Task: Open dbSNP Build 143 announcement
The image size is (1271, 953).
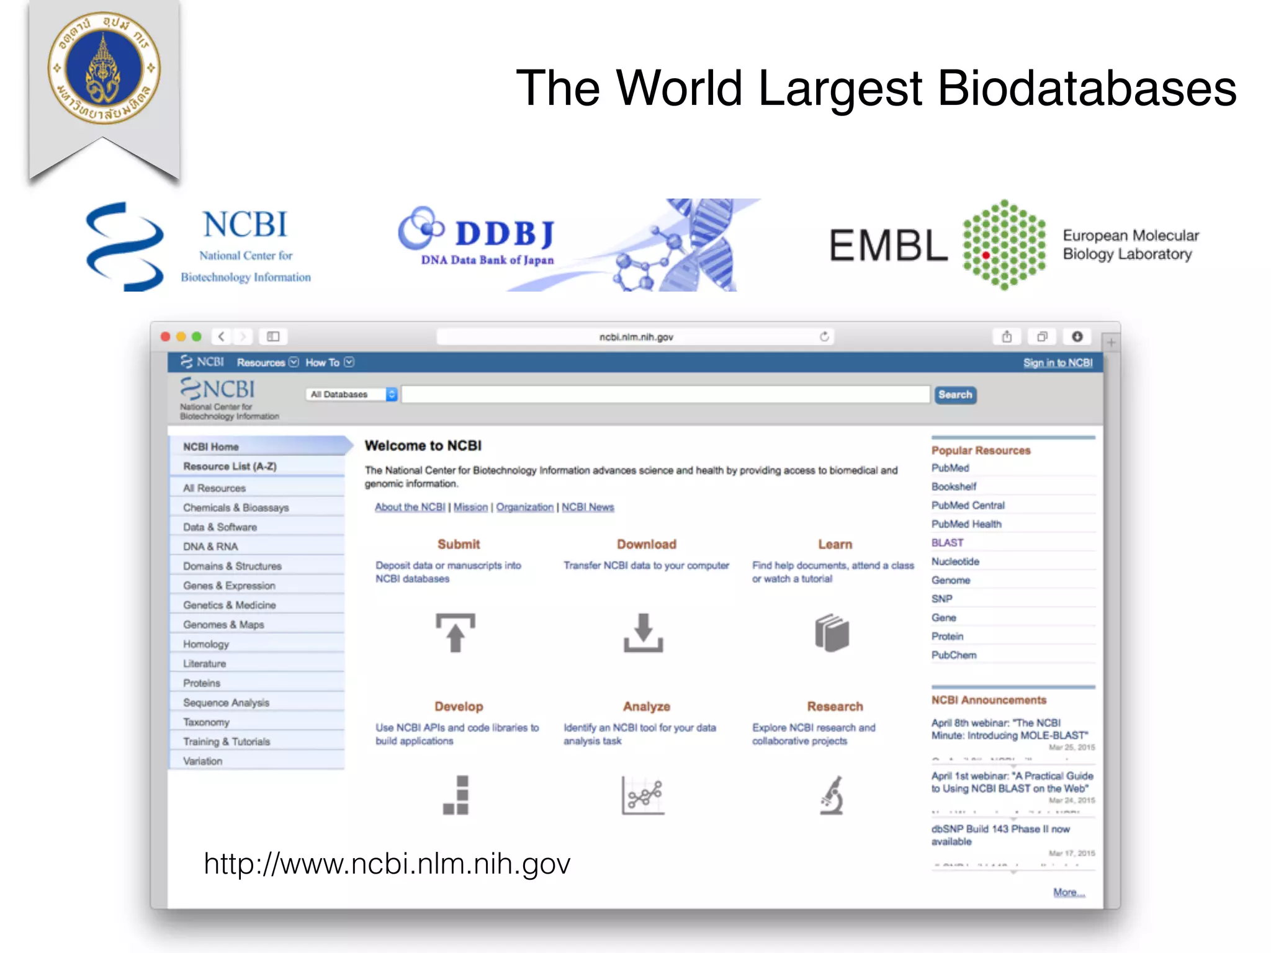Action: pyautogui.click(x=1000, y=835)
